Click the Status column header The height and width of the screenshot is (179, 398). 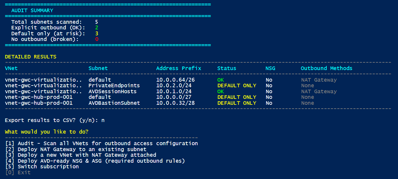coord(227,68)
